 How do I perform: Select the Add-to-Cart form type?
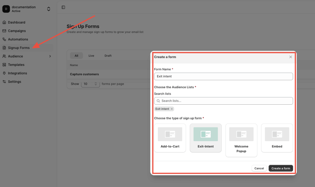pyautogui.click(x=170, y=138)
